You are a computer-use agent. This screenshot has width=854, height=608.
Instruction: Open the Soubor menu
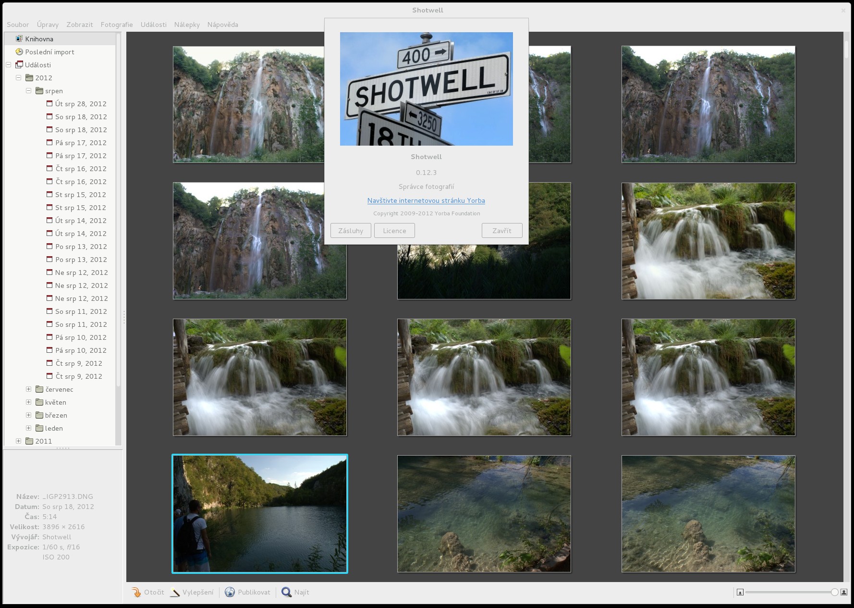[18, 25]
